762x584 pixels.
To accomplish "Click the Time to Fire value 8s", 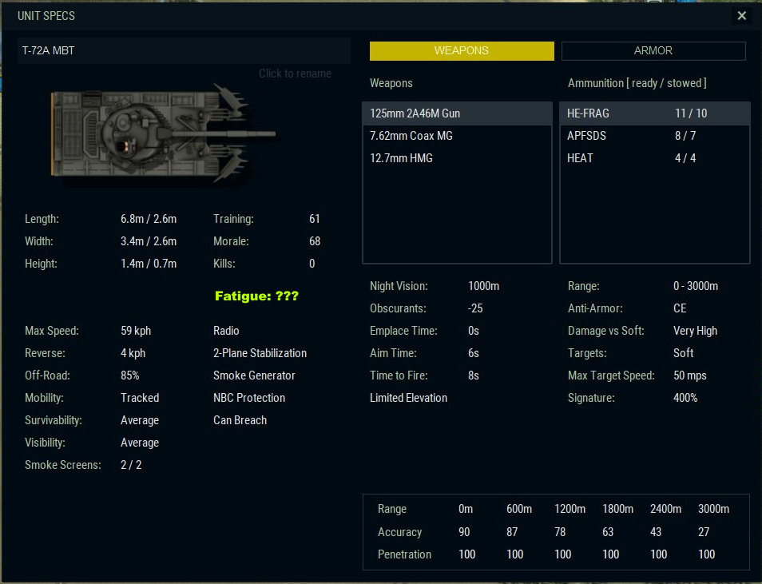I will (x=474, y=375).
